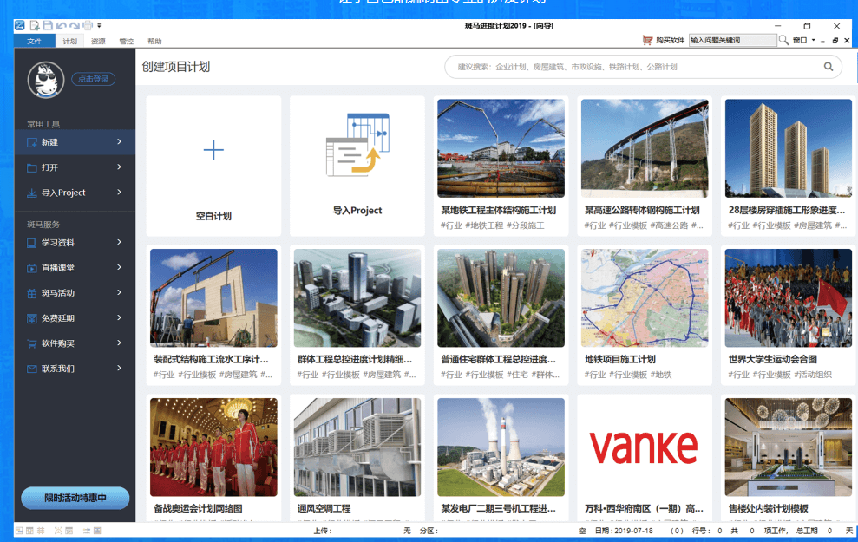Screen dimensions: 858x542
Task: Open the 世界大学生运动会合图 template thumbnail
Action: (x=789, y=298)
